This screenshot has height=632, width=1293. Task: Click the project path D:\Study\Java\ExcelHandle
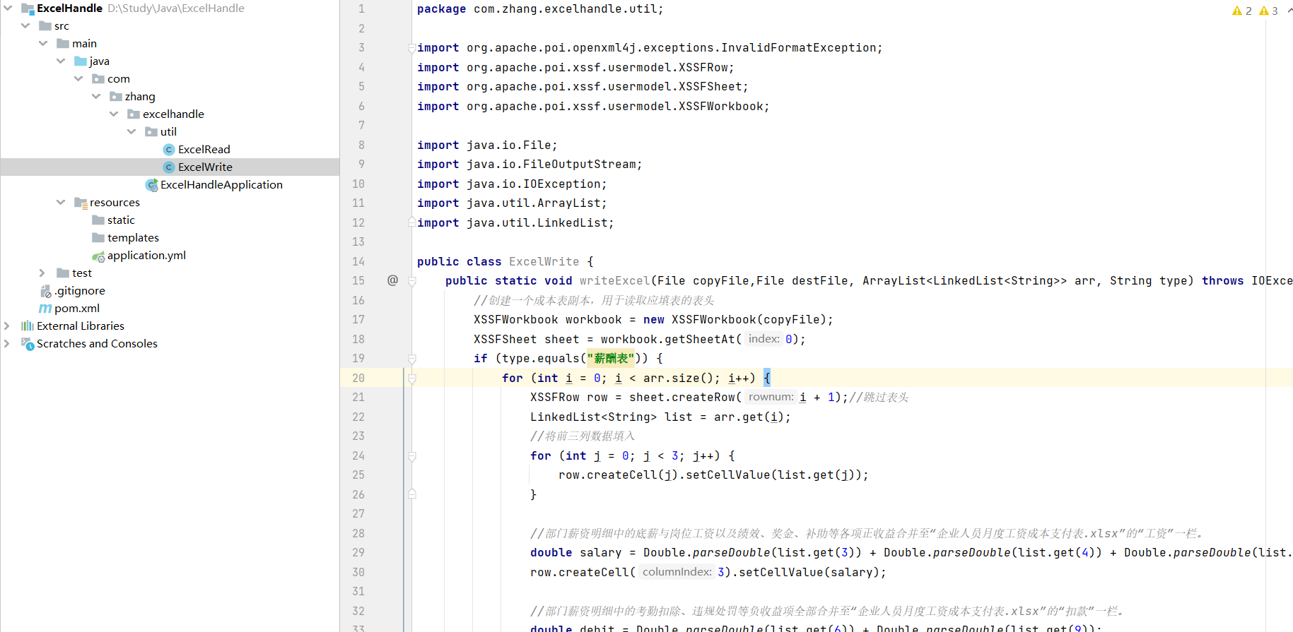[x=176, y=8]
